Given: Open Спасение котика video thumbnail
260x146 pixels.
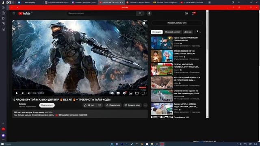Looking at the screenshot, I should (162, 96).
